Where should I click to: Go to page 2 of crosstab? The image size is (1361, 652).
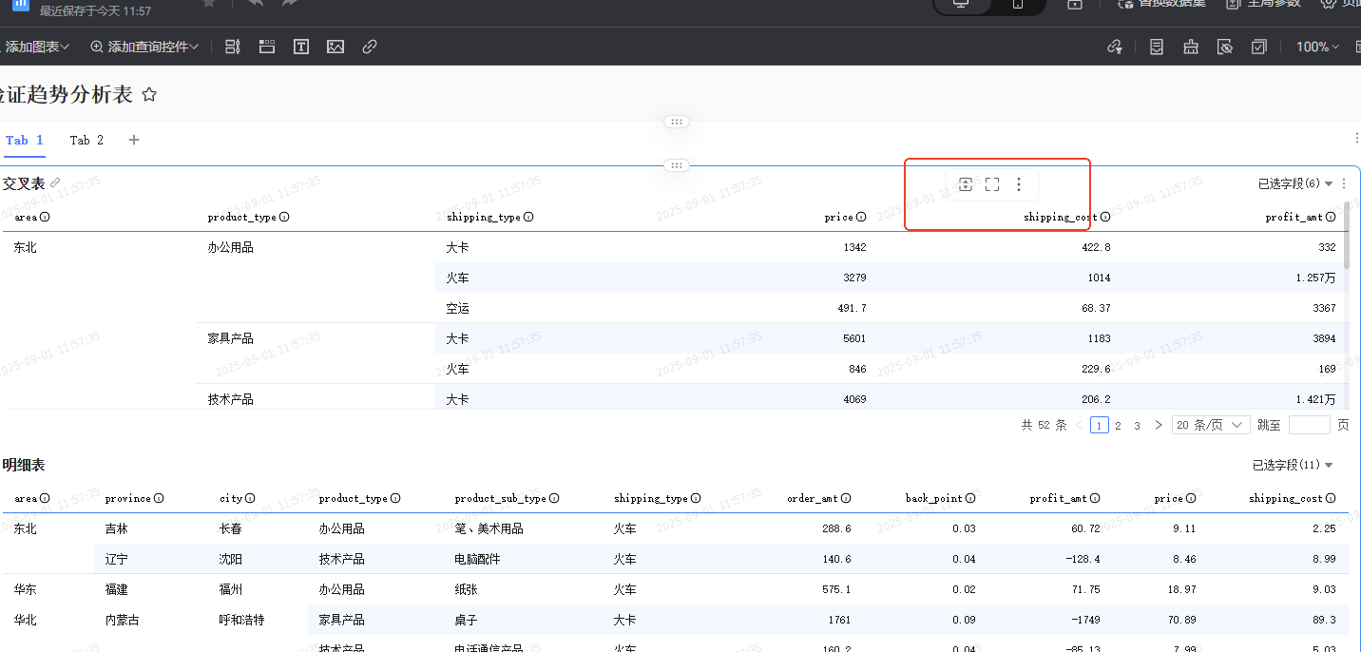(x=1118, y=426)
